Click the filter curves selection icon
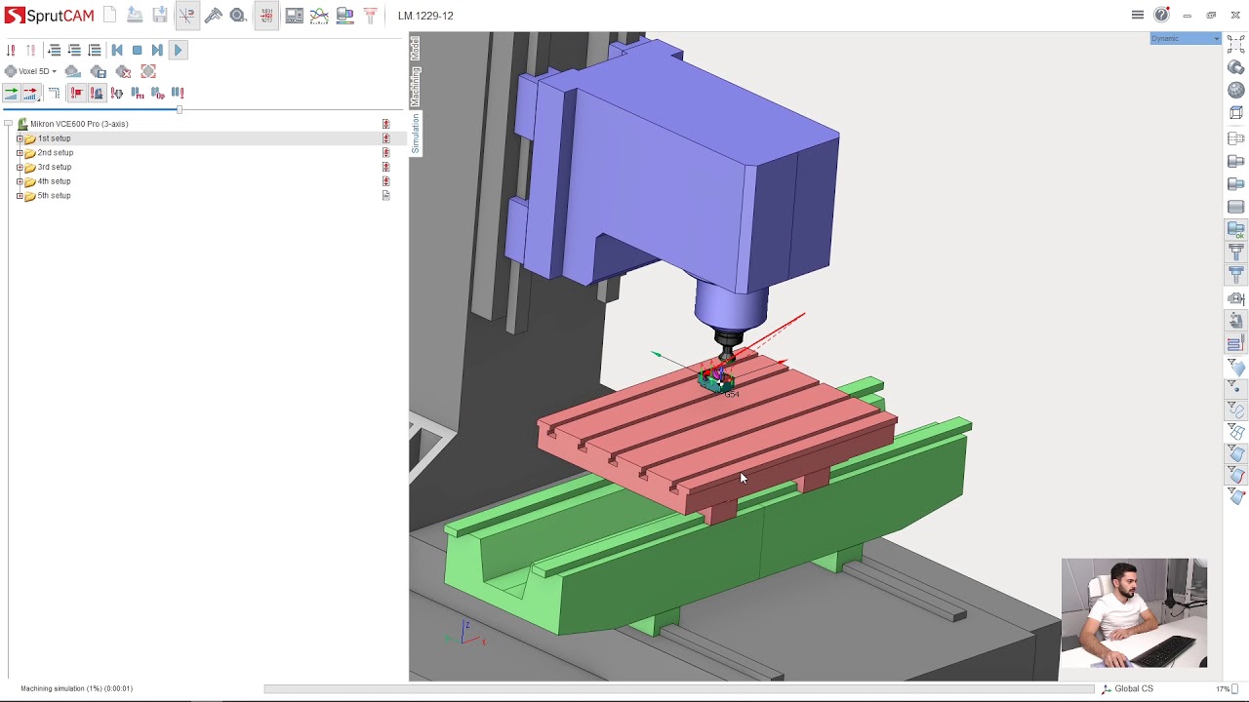The image size is (1249, 702). click(x=1236, y=409)
